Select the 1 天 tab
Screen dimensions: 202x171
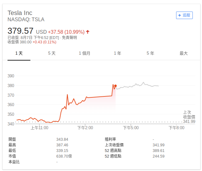coord(19,53)
